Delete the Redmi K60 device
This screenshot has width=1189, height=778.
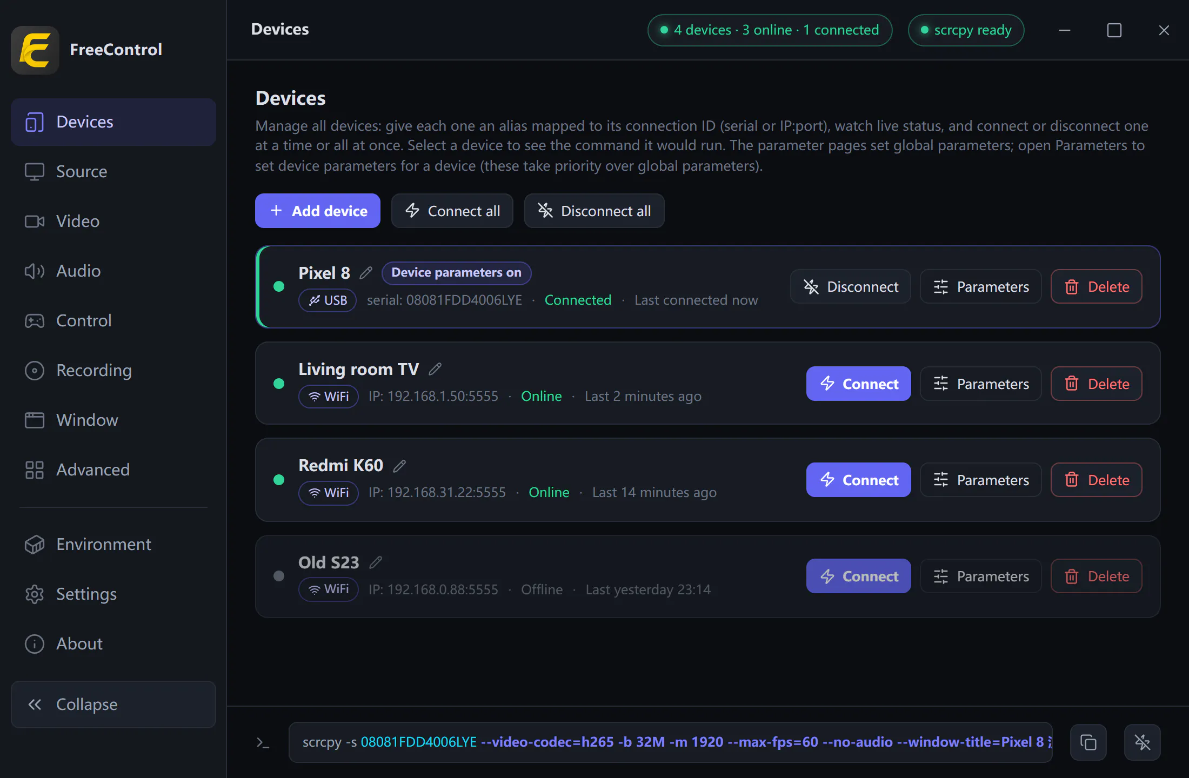pyautogui.click(x=1097, y=480)
